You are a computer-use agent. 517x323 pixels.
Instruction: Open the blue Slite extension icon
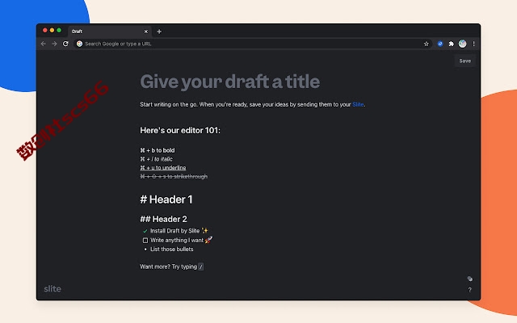tap(440, 44)
